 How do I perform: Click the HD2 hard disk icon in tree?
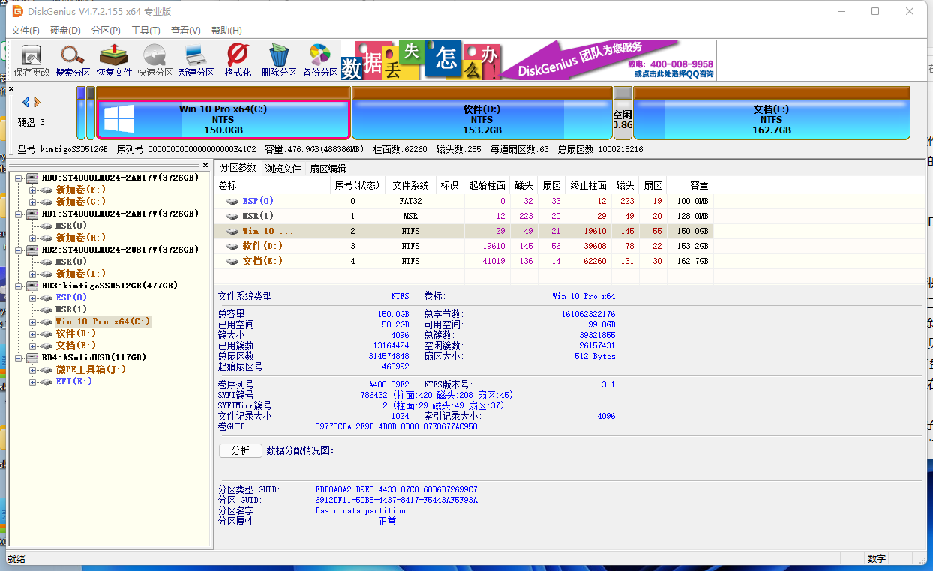coord(31,250)
